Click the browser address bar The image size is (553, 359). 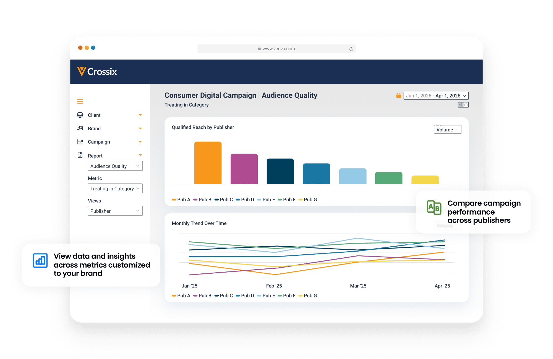coord(276,49)
